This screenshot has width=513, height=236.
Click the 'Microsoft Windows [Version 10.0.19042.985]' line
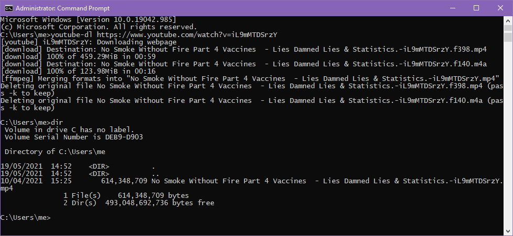(x=89, y=19)
